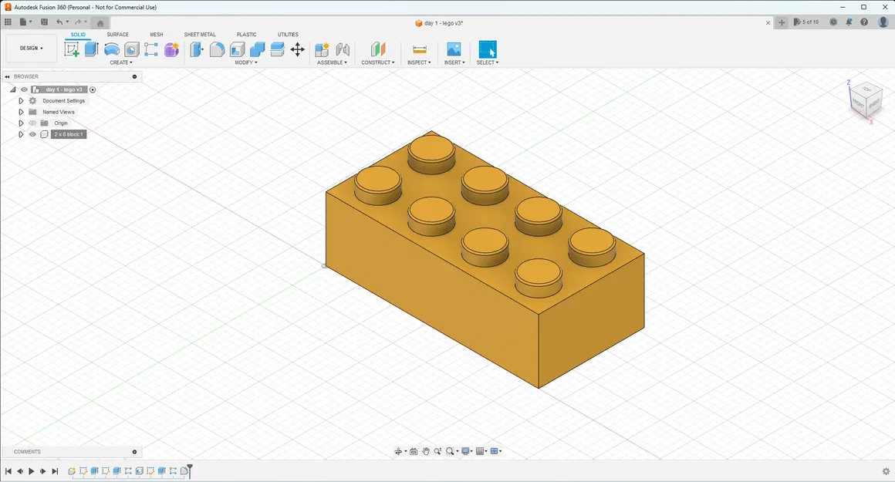This screenshot has width=895, height=482.
Task: Open the Data Panel grid icon
Action: click(x=8, y=22)
